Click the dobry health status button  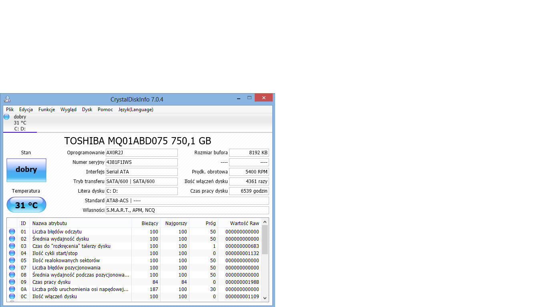pos(26,170)
